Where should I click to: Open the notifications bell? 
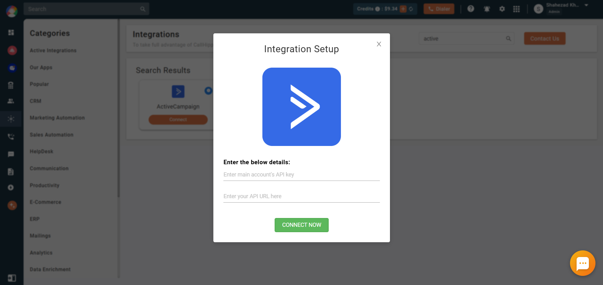[487, 9]
